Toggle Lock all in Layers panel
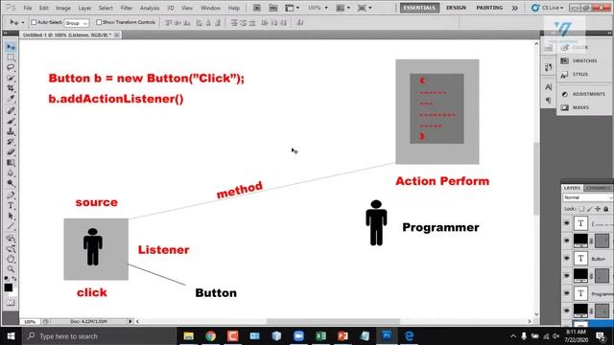Image resolution: width=614 pixels, height=345 pixels. pos(605,209)
